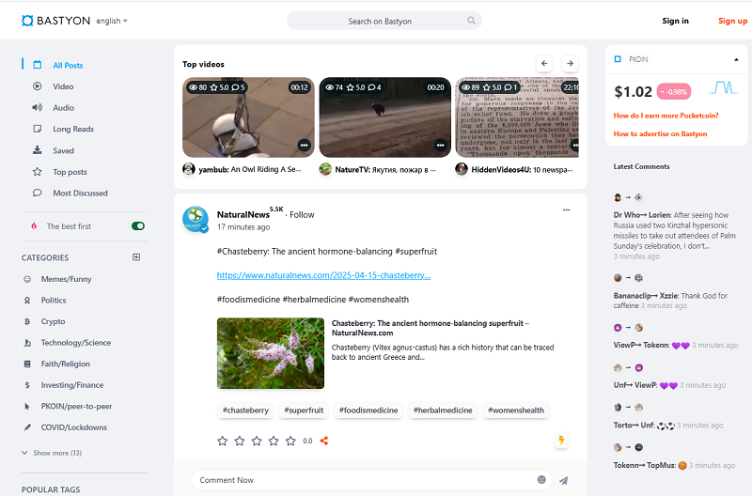The width and height of the screenshot is (752, 496).
Task: Send the comment with paper plane icon
Action: 563,480
